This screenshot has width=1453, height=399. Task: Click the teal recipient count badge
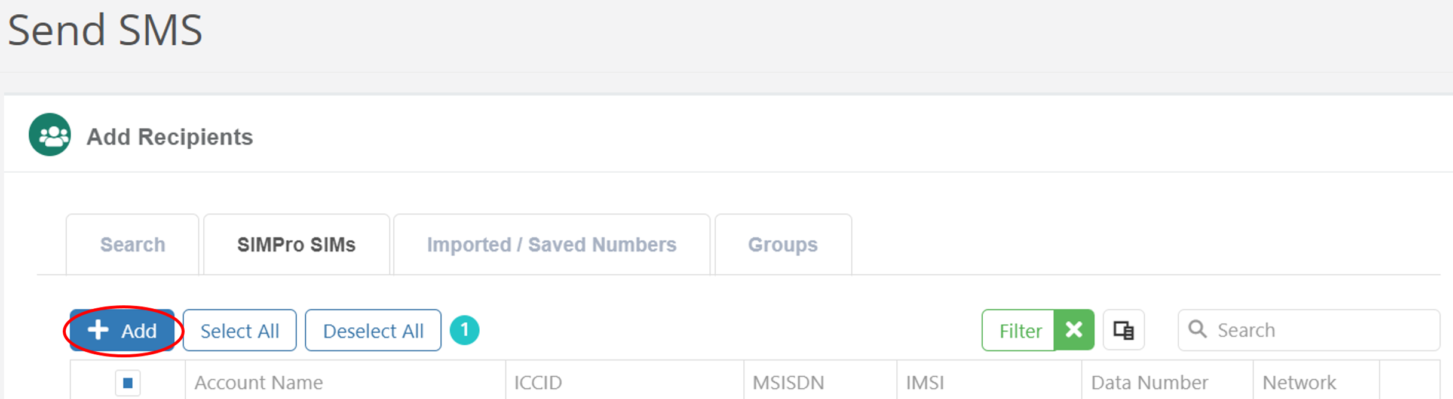coord(465,329)
